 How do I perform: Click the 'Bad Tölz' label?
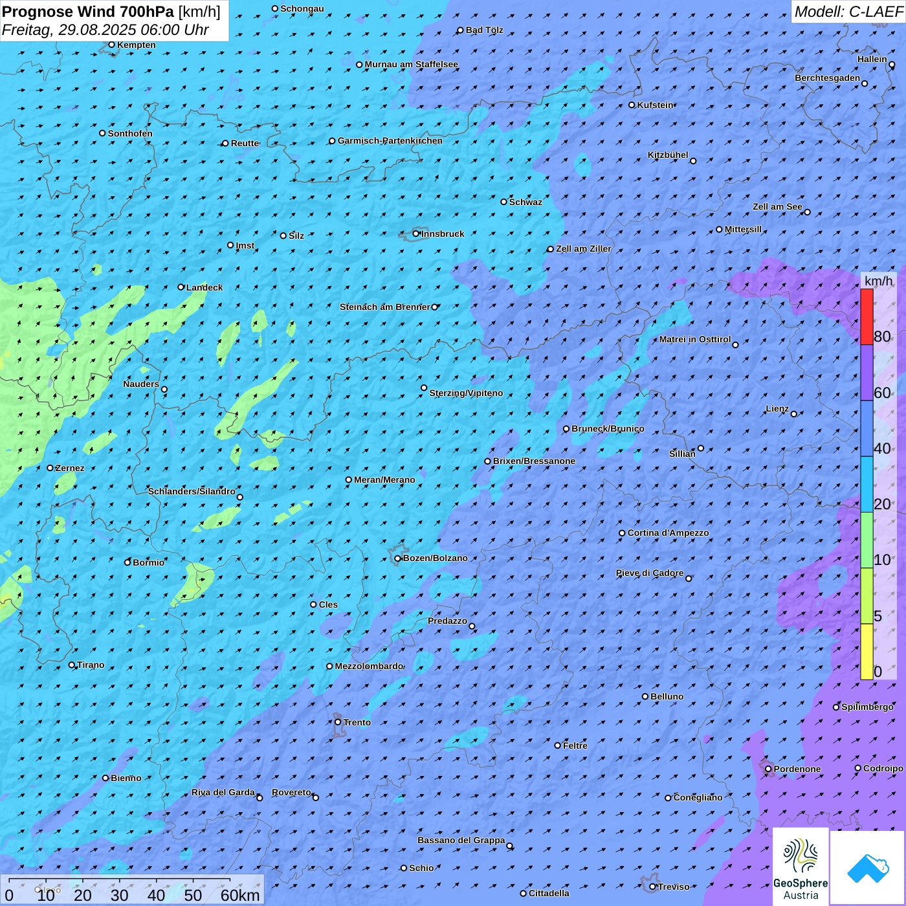pos(485,30)
